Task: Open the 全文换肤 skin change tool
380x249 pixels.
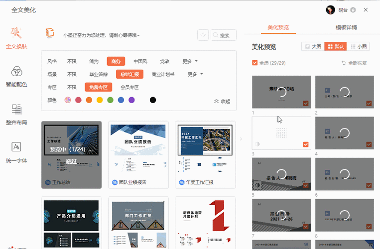Action: click(x=16, y=38)
